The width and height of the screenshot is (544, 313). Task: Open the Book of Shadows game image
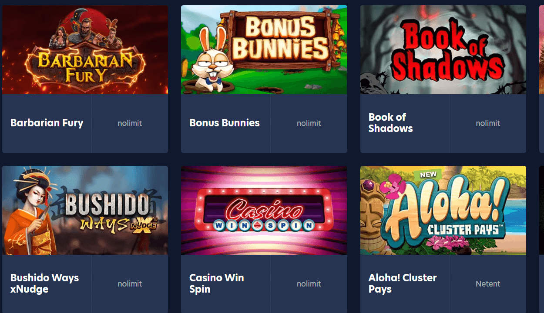pyautogui.click(x=443, y=49)
